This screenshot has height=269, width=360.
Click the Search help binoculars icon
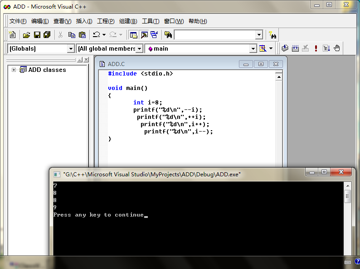click(x=272, y=35)
